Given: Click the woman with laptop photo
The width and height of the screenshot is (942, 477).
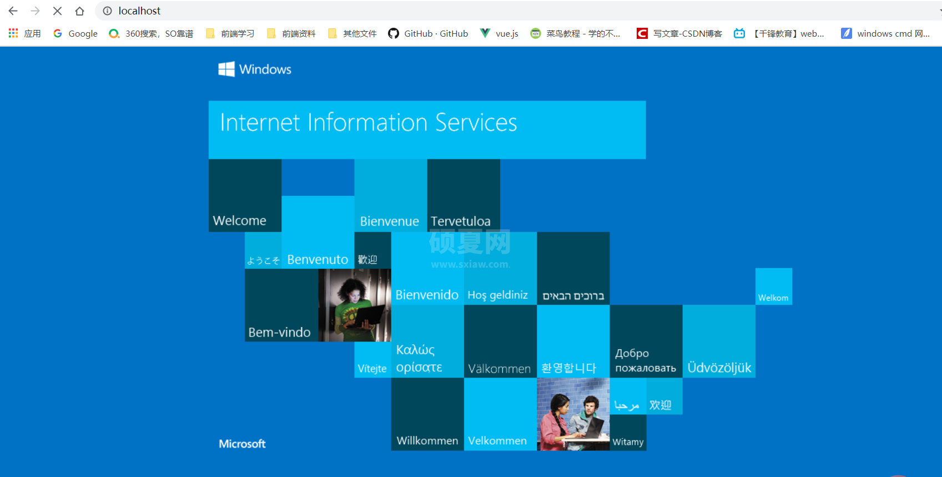Looking at the screenshot, I should click(355, 305).
